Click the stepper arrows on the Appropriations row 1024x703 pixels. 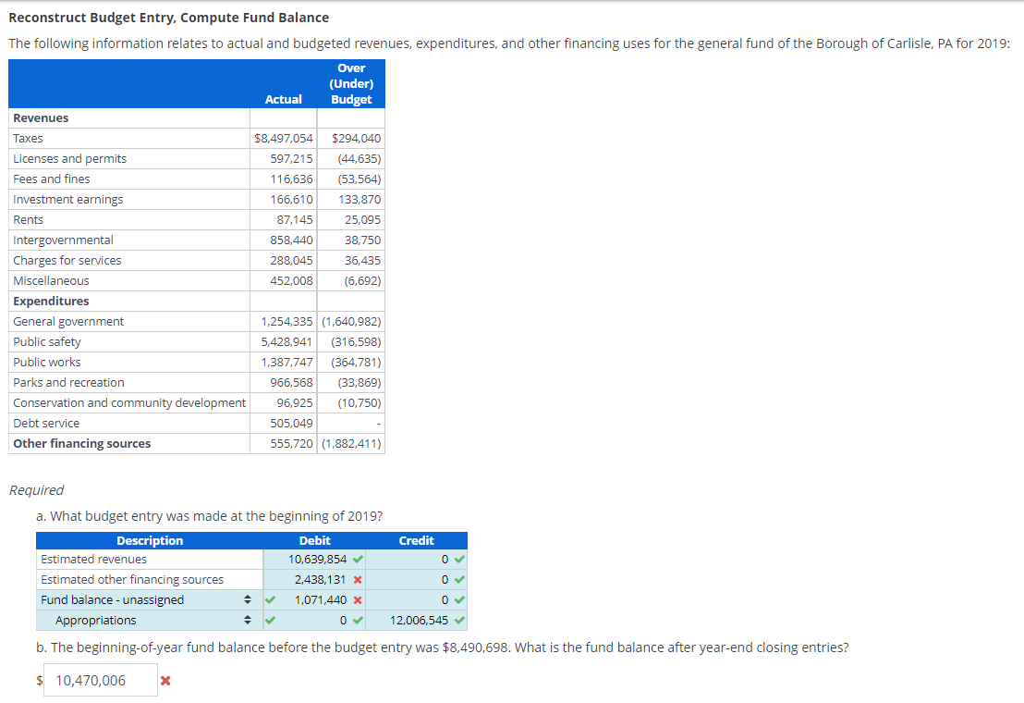coord(249,620)
